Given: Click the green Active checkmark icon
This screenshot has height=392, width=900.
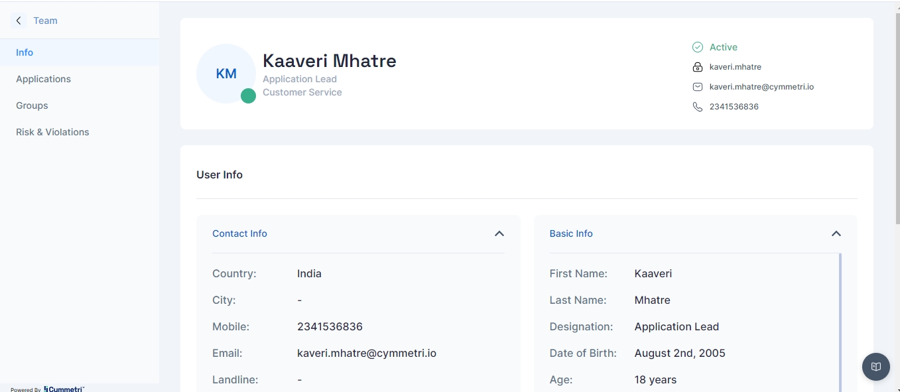Looking at the screenshot, I should 697,47.
